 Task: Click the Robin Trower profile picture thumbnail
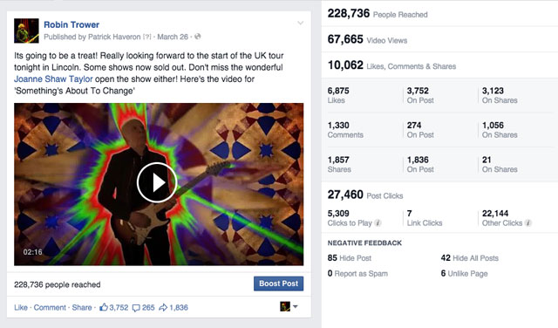click(x=26, y=31)
